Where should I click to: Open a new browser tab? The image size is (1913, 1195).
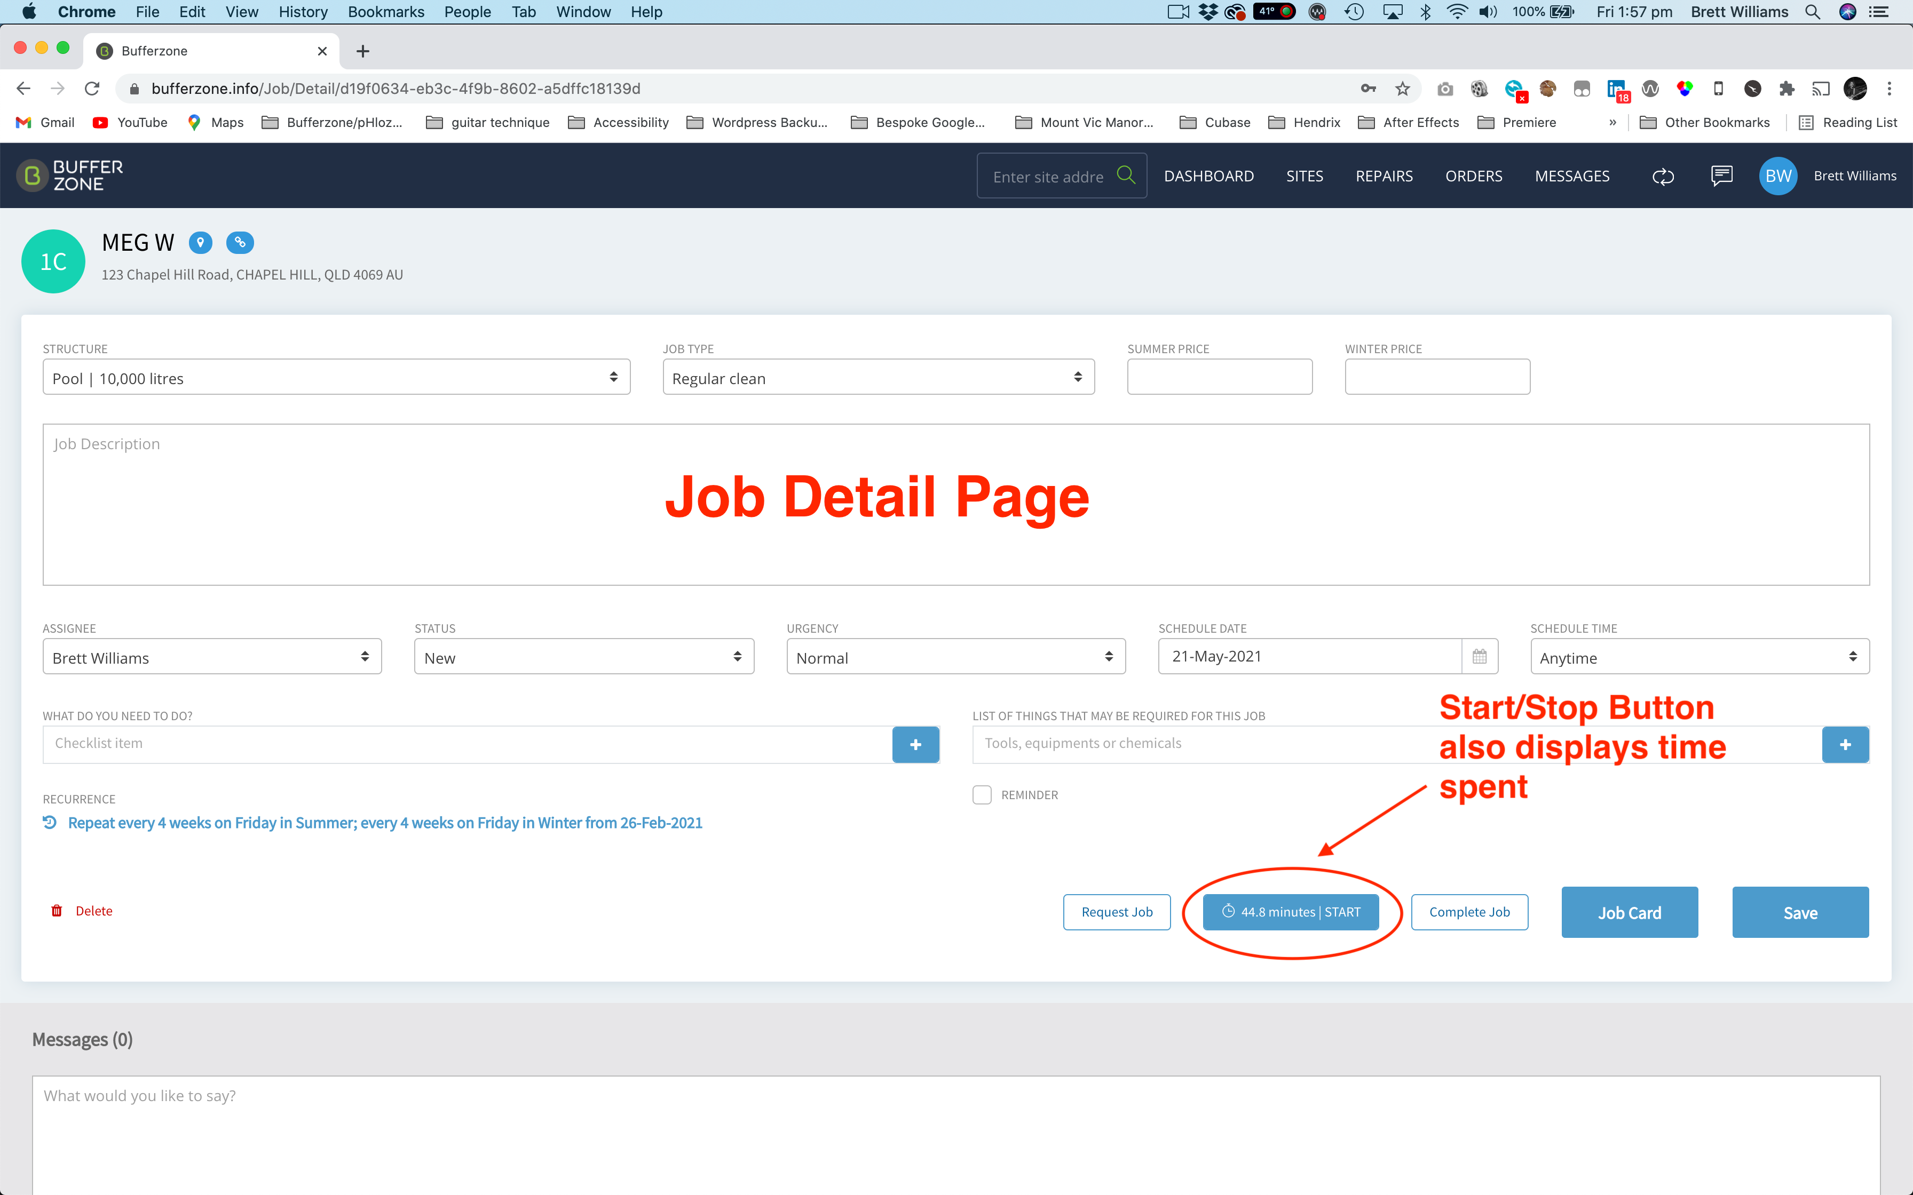pos(363,51)
